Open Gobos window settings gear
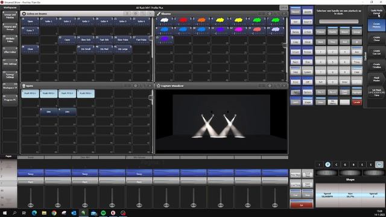Image resolution: width=386 pixels, height=217 pixels. pyautogui.click(x=135, y=13)
